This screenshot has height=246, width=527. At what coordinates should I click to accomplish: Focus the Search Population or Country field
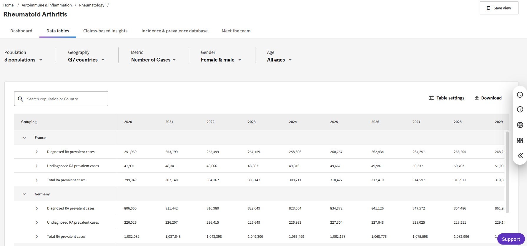click(61, 99)
